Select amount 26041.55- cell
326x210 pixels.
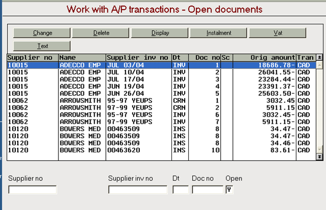tap(277, 73)
